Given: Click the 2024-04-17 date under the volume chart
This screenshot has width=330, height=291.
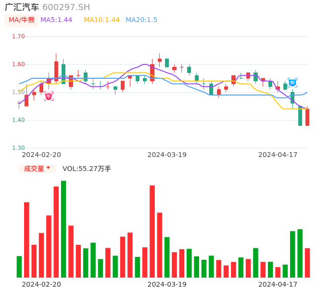Looking at the screenshot, I should (278, 284).
